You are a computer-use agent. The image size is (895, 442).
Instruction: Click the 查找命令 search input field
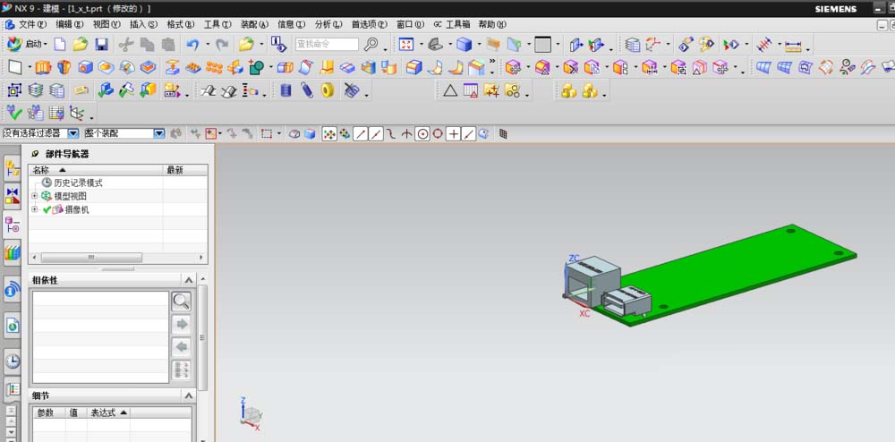click(327, 45)
